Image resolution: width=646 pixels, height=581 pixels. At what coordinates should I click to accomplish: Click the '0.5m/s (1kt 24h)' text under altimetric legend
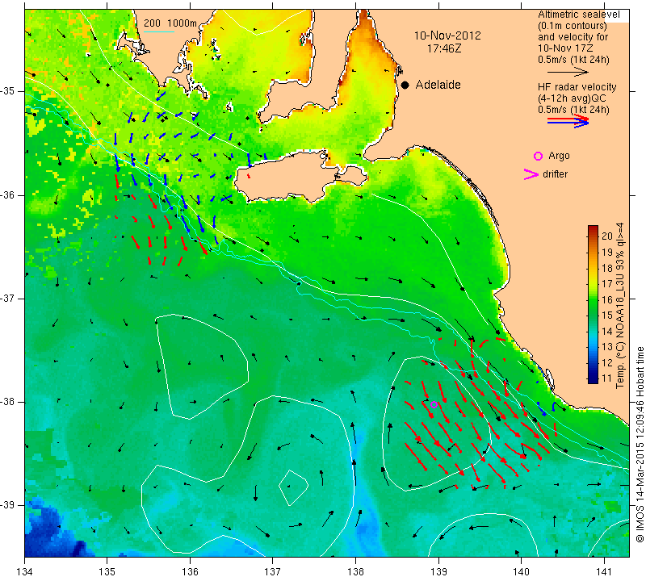click(x=573, y=60)
